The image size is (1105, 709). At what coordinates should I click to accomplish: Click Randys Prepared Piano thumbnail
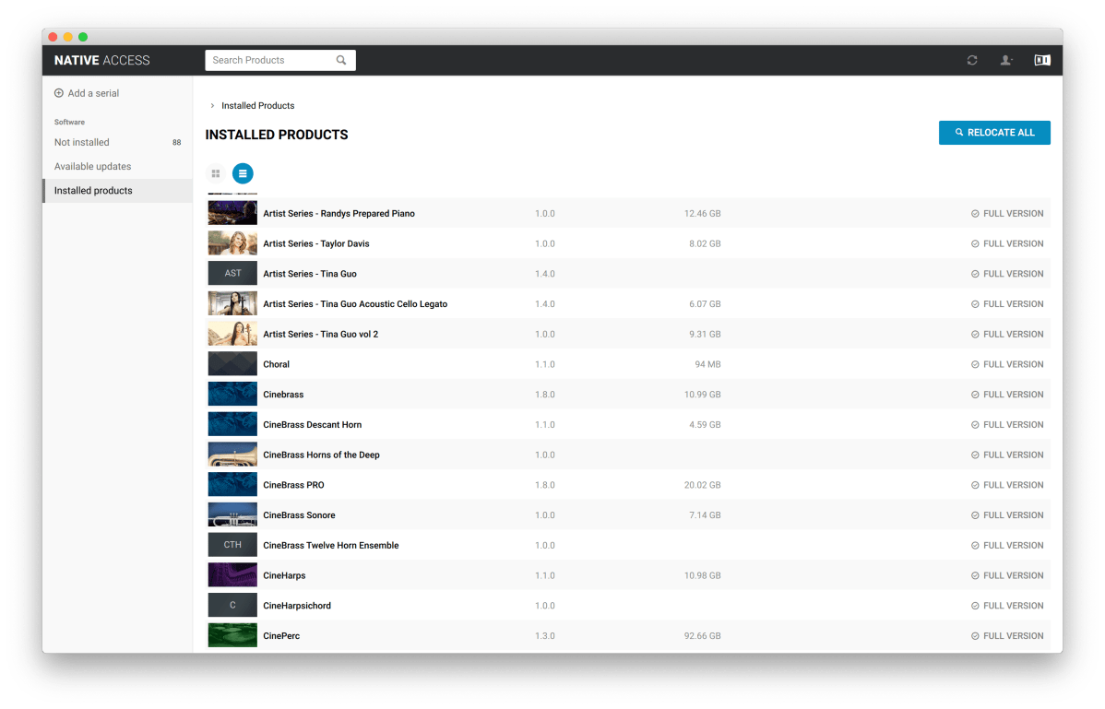coord(232,213)
